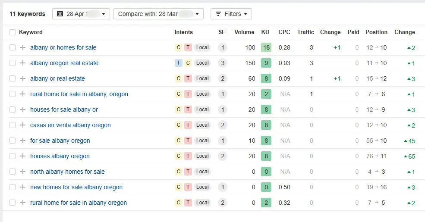Sort by the Position column header
This screenshot has width=425, height=222.
point(376,32)
